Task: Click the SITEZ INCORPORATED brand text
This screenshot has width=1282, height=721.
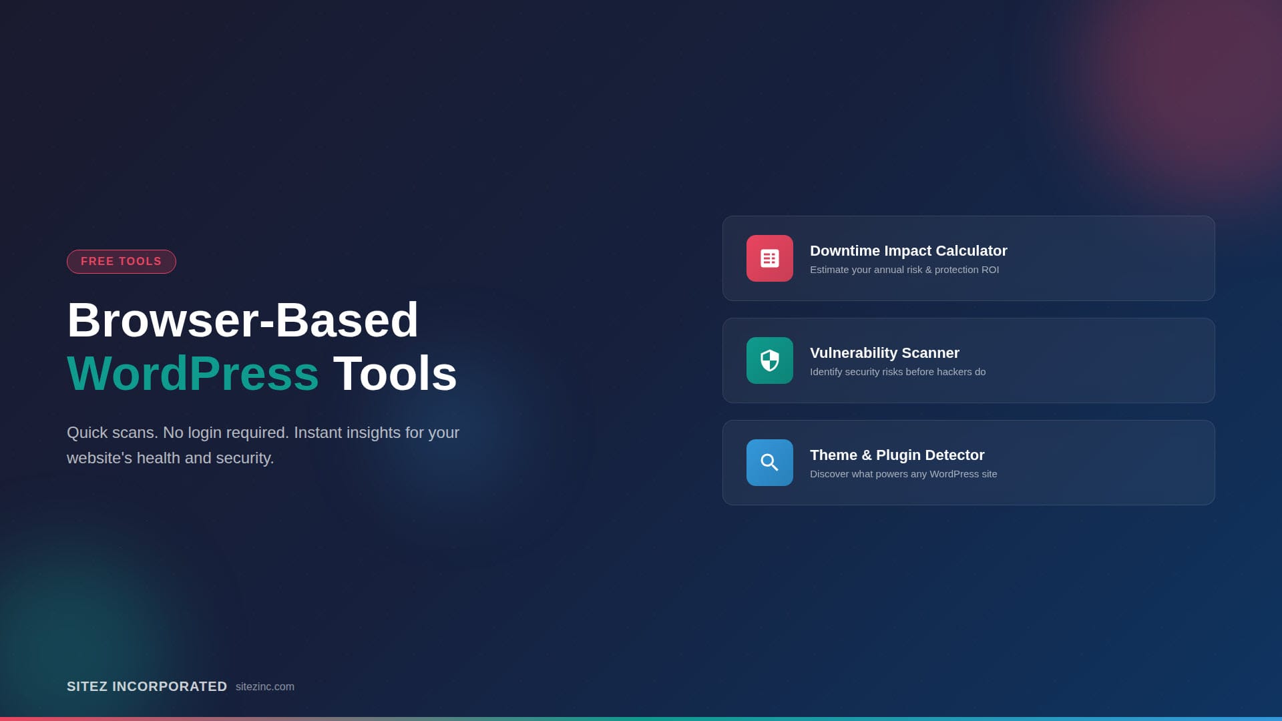Action: coord(147,686)
